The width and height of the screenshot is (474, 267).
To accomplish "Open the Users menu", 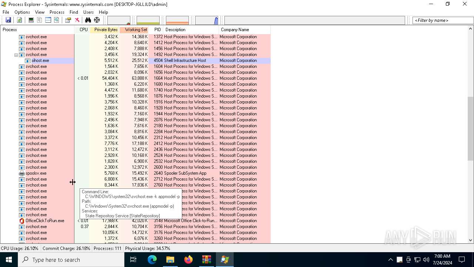I will point(89,12).
